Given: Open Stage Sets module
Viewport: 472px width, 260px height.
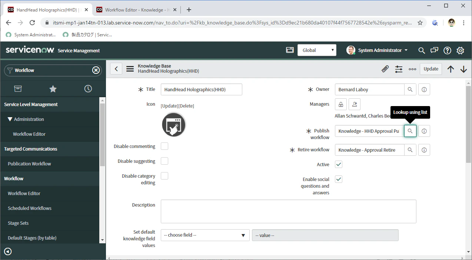Looking at the screenshot, I should coord(18,223).
